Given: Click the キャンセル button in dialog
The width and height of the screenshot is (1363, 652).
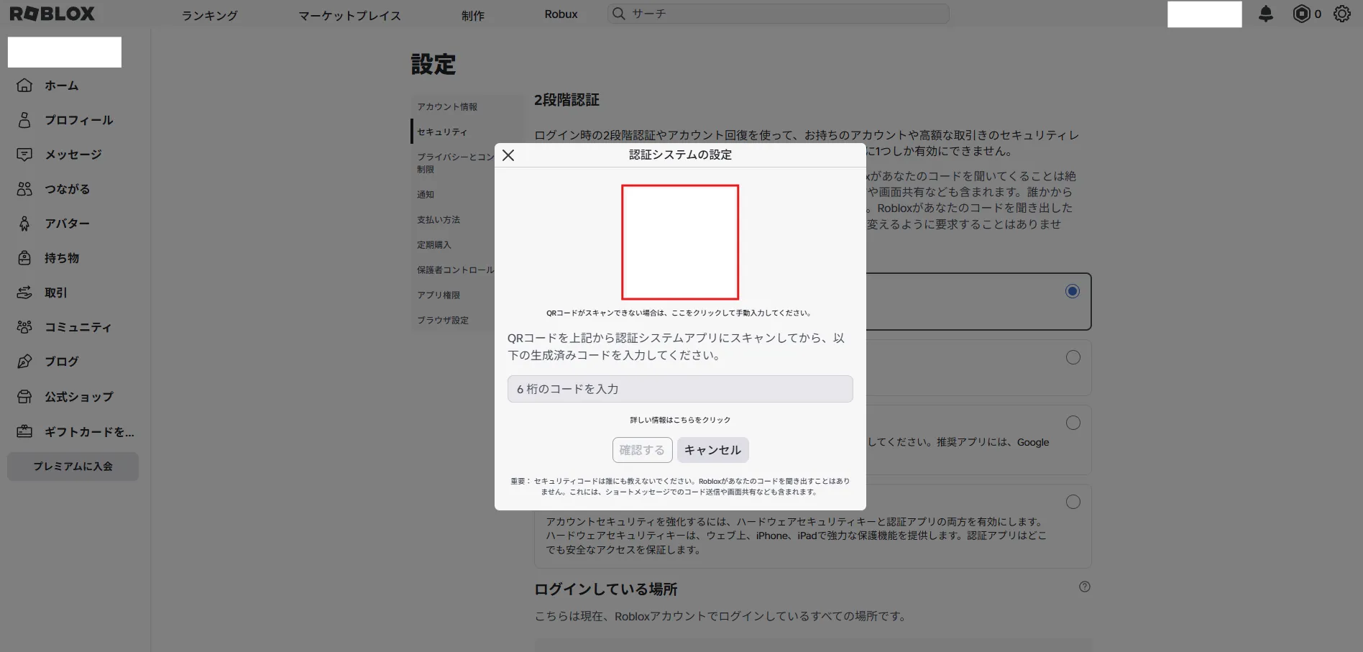Looking at the screenshot, I should [712, 450].
